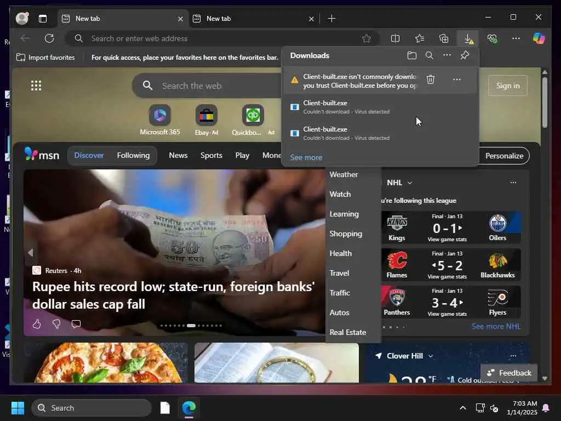This screenshot has height=421, width=561.
Task: Open the tab actions menu icon
Action: (43, 19)
